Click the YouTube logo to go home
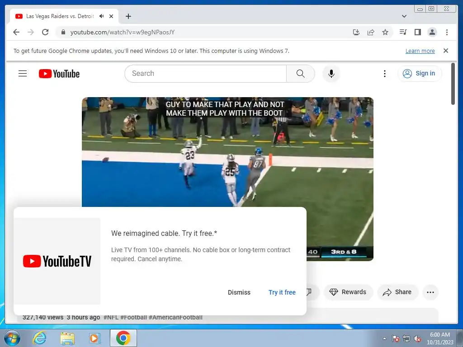This screenshot has width=463, height=347. coord(59,74)
